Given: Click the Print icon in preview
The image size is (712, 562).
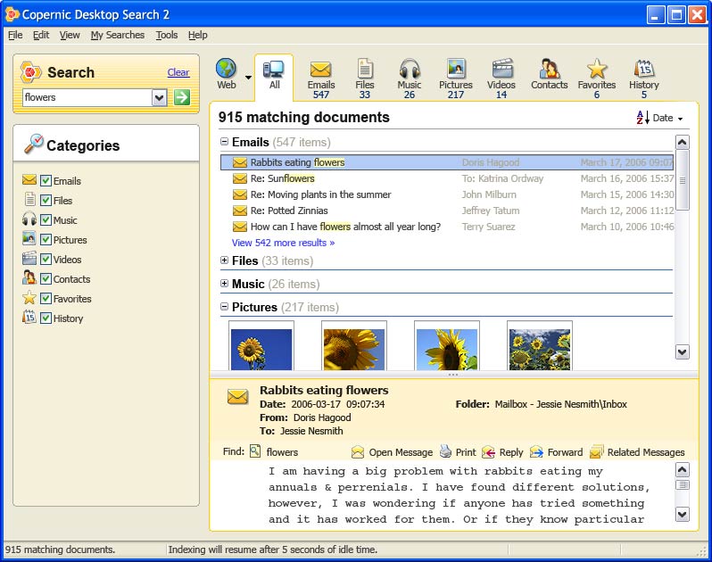Looking at the screenshot, I should [x=446, y=452].
